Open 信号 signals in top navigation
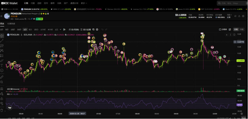Screen dimensions: 248x119 pos(46,3)
